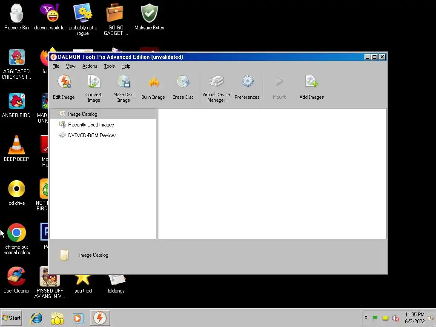Launch the Convert Image tool
436x327 pixels.
(94, 89)
